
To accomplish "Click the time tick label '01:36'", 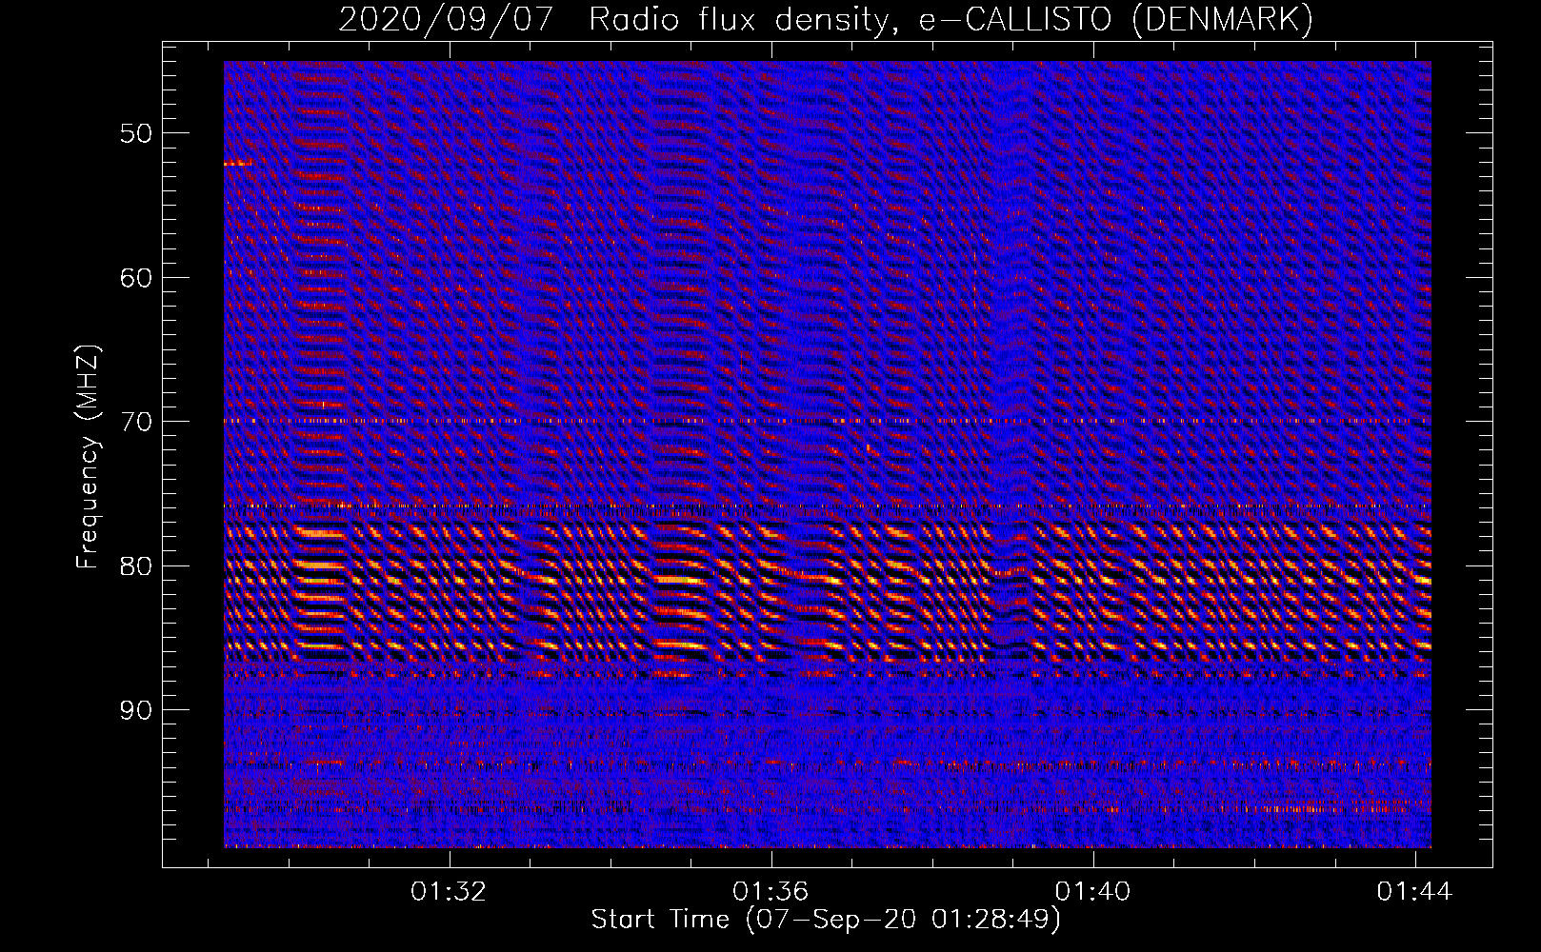I will pyautogui.click(x=770, y=891).
